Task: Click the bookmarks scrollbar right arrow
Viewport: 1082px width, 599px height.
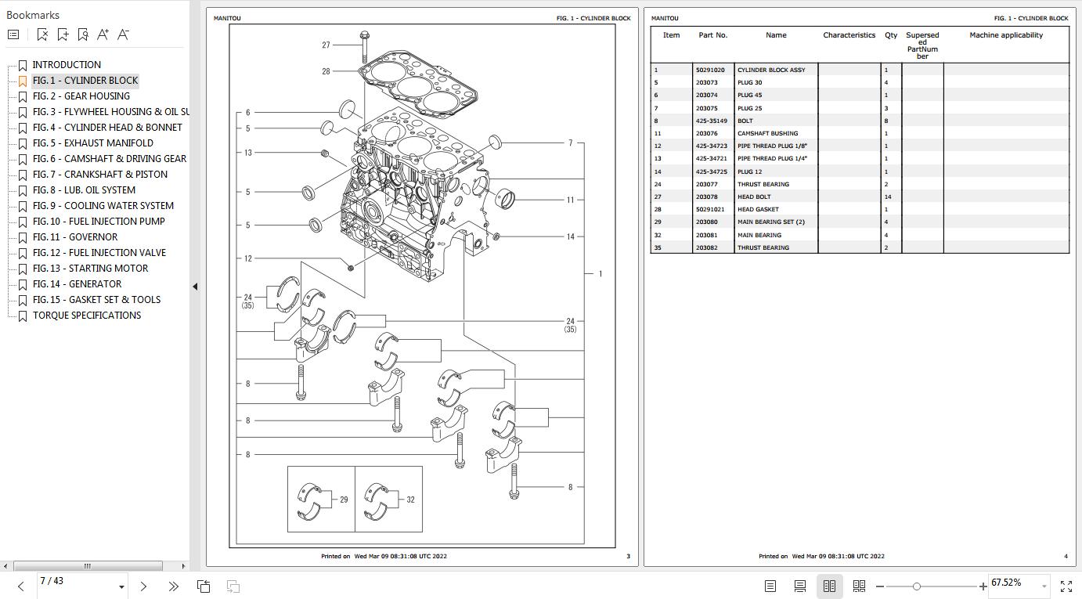Action: pos(184,565)
